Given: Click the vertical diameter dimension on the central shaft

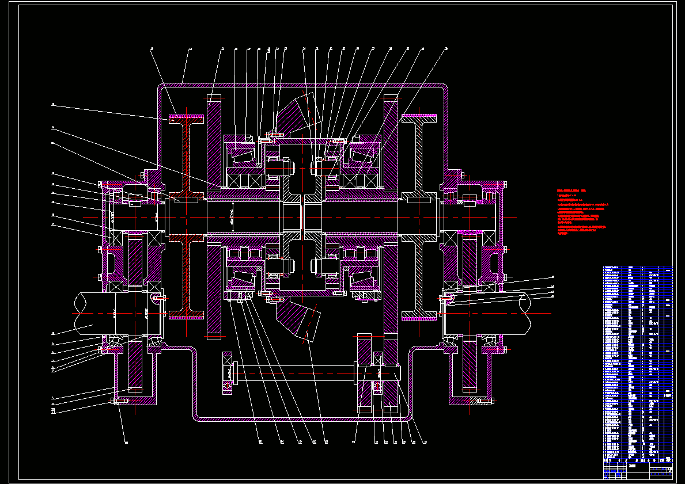Looking at the screenshot, I should click(x=232, y=217).
